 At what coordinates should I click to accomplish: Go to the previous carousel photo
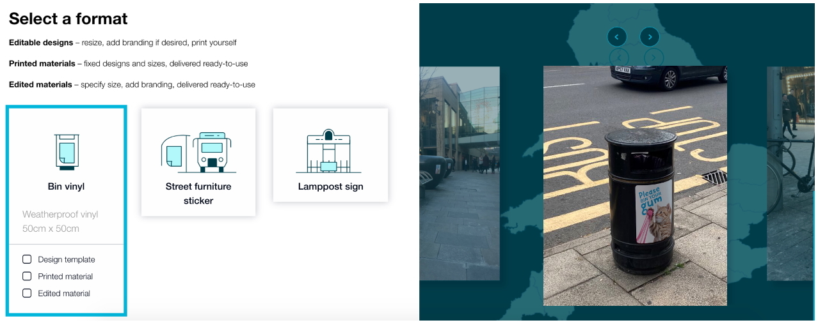tap(617, 37)
